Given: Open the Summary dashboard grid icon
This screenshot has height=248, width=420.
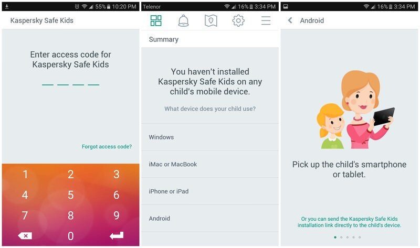Looking at the screenshot, I should pos(156,20).
